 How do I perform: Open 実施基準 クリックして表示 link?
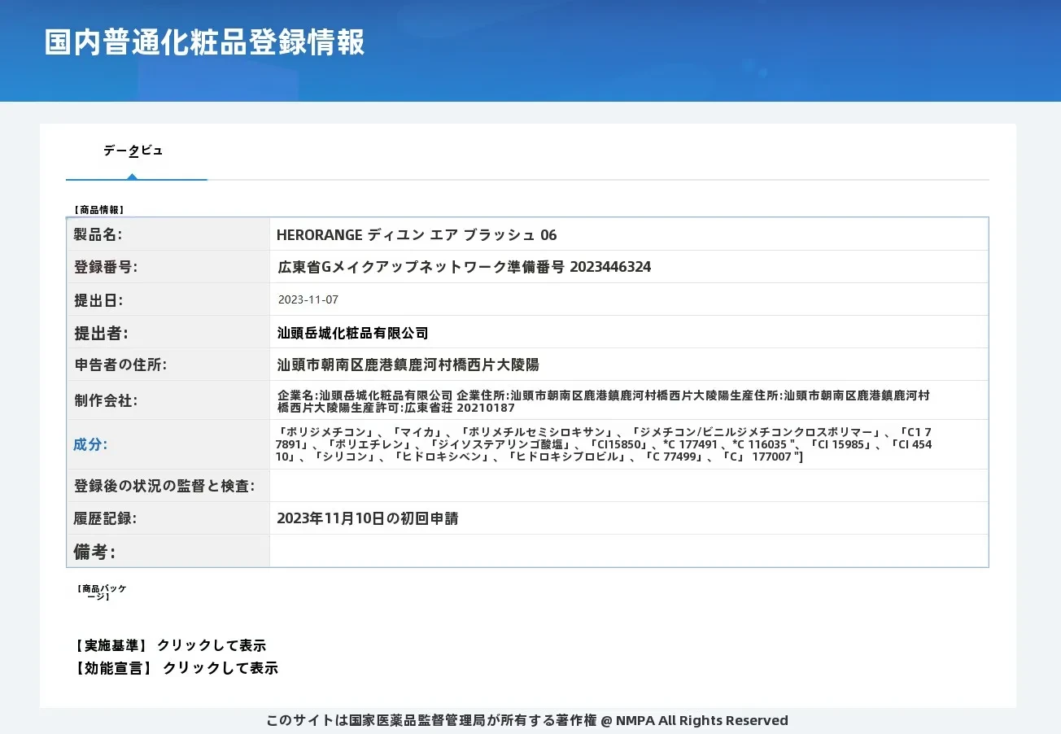[170, 645]
